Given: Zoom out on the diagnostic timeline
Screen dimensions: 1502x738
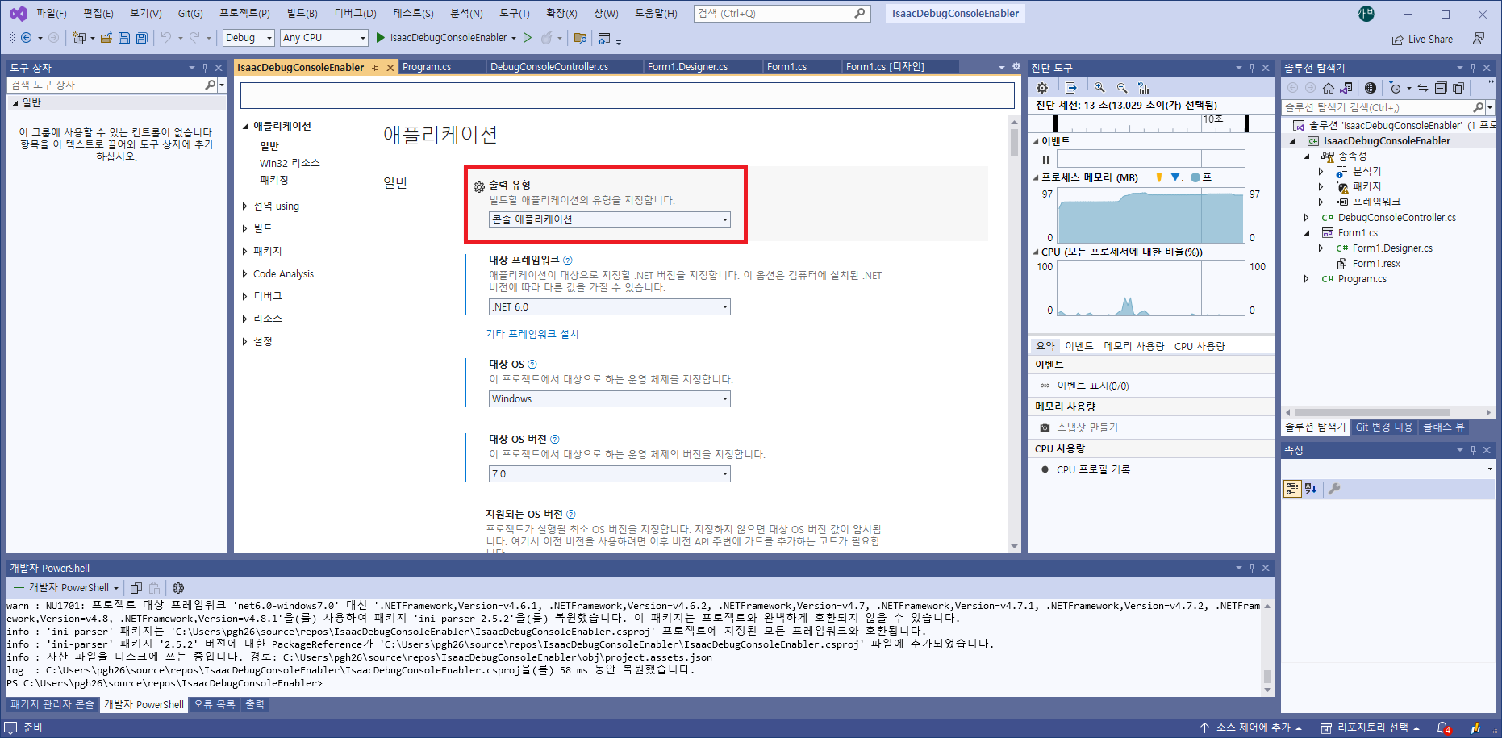Looking at the screenshot, I should click(x=1122, y=88).
